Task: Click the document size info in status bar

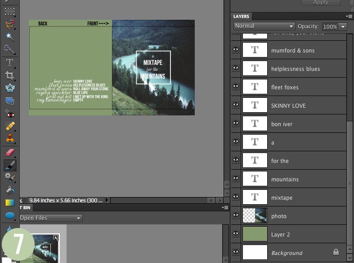Action: click(x=66, y=200)
